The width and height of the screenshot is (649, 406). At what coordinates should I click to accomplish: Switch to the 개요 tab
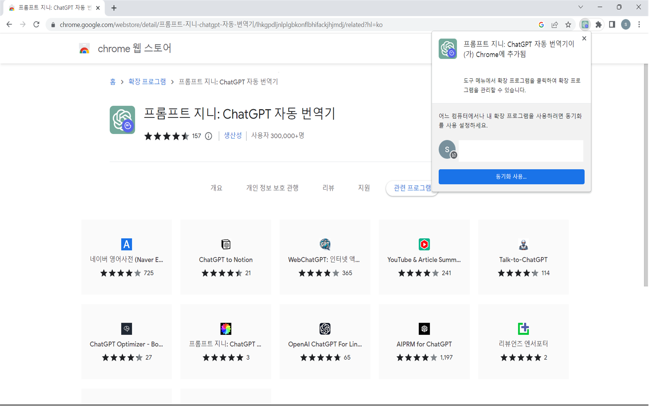(x=217, y=188)
